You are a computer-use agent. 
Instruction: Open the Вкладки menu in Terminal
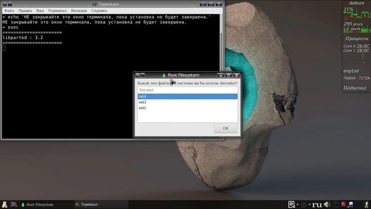tap(79, 10)
